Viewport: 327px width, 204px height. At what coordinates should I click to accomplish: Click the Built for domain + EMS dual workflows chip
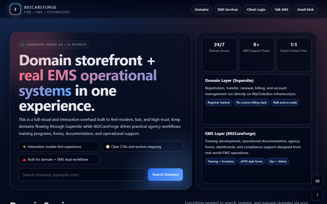pos(59,159)
